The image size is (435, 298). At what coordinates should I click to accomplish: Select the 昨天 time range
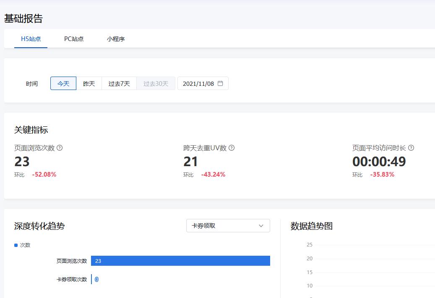89,83
